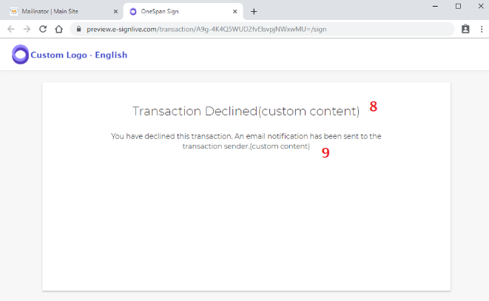Maximize the browser window
Image resolution: width=489 pixels, height=301 pixels.
click(x=458, y=6)
